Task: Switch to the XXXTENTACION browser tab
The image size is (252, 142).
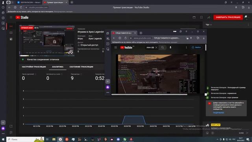Action: [29, 2]
